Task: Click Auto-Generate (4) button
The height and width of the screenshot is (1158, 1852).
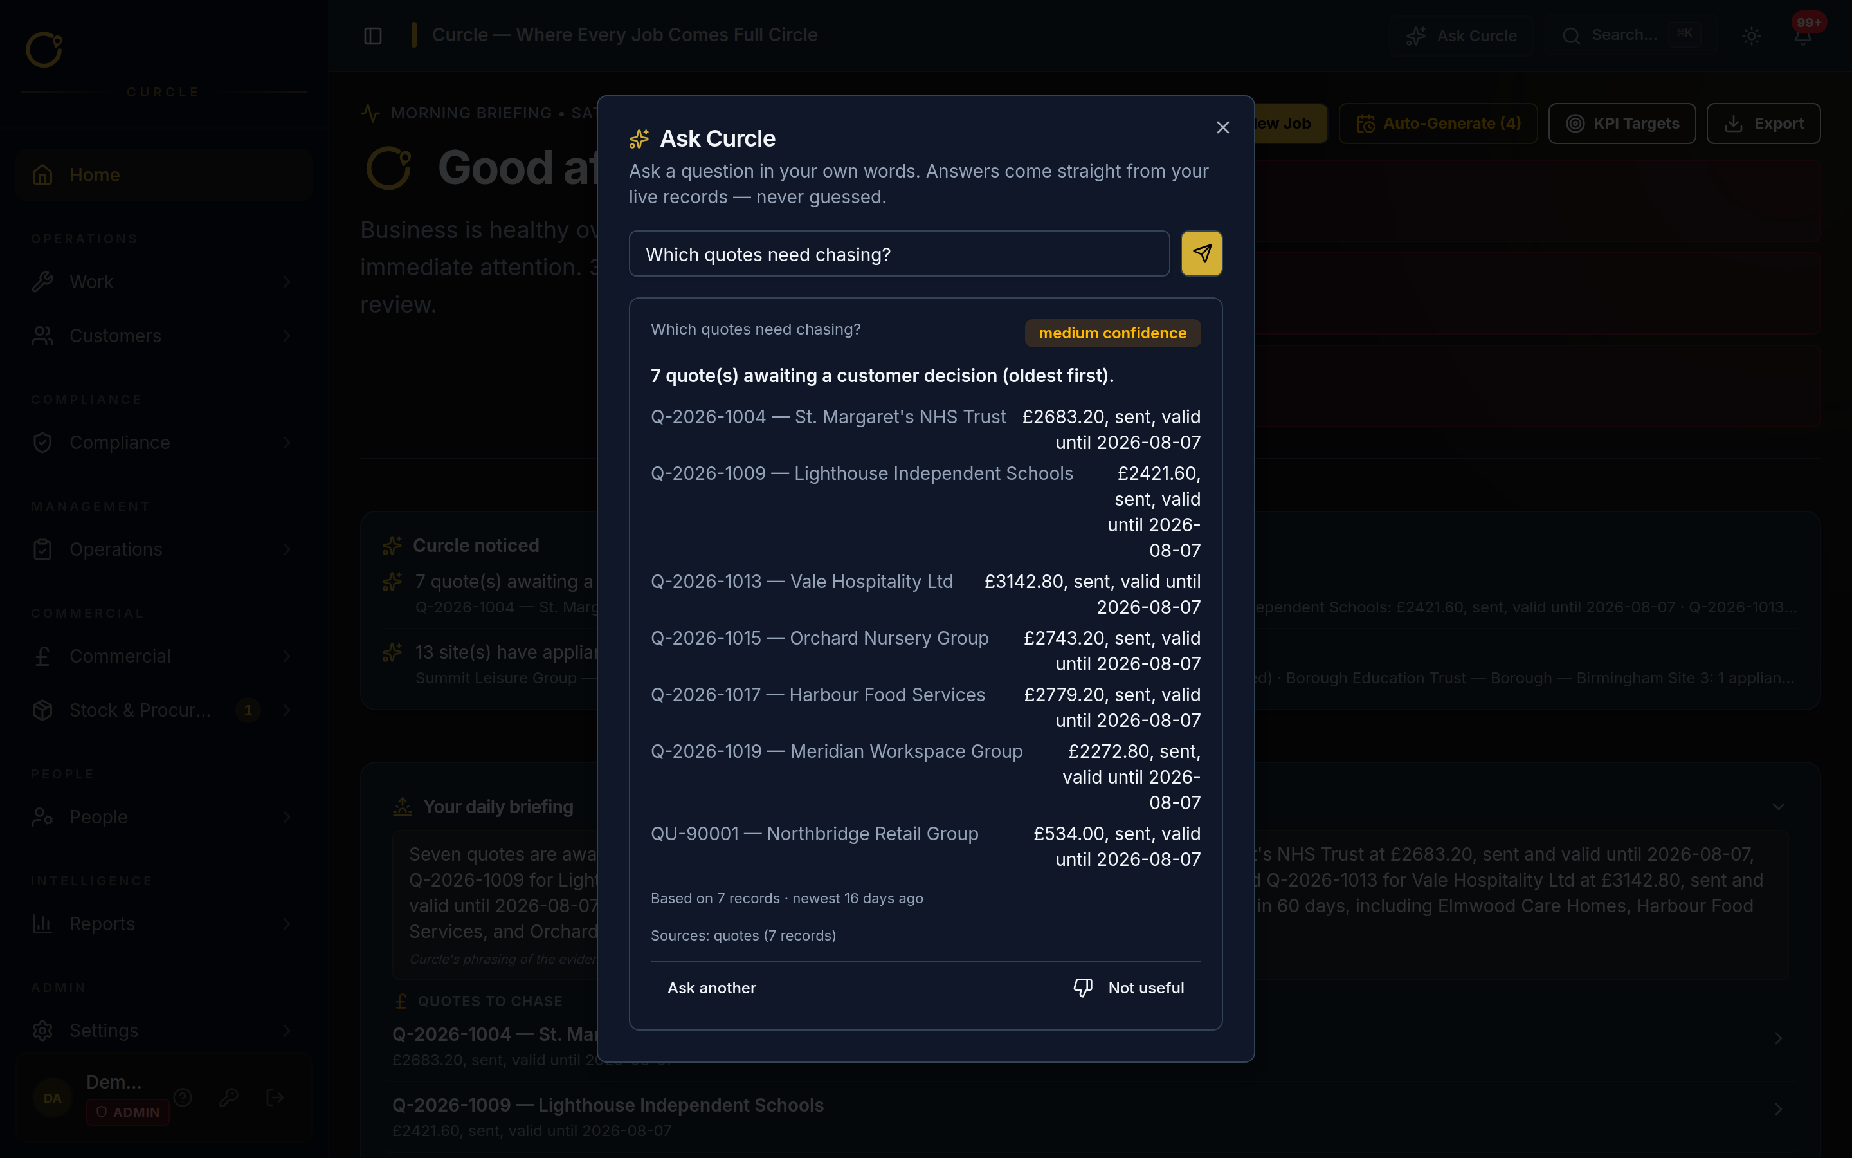Action: [1437, 124]
